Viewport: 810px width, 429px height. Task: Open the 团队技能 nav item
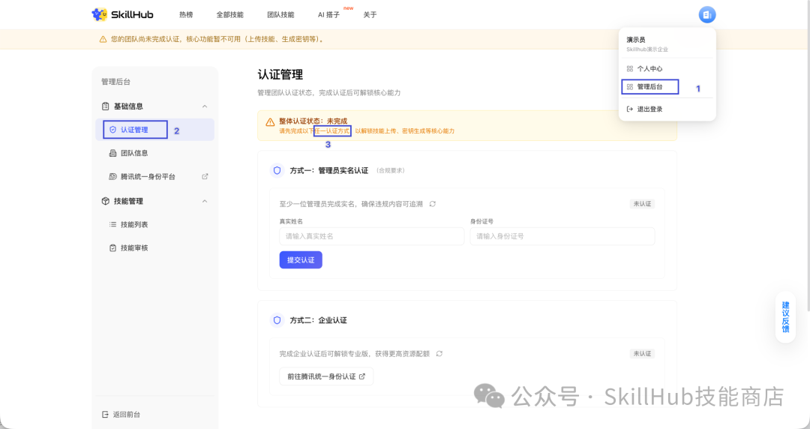pyautogui.click(x=280, y=15)
